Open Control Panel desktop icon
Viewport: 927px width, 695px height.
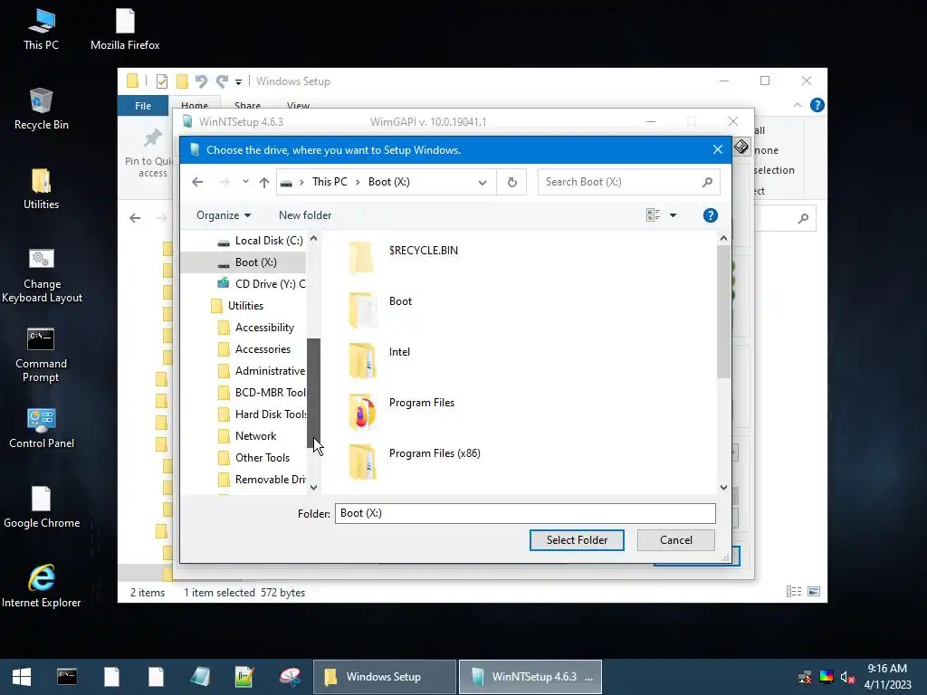click(x=42, y=428)
